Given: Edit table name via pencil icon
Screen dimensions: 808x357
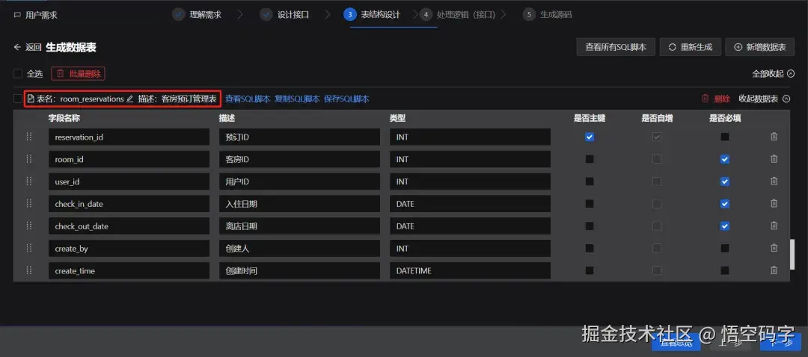Looking at the screenshot, I should [x=130, y=99].
